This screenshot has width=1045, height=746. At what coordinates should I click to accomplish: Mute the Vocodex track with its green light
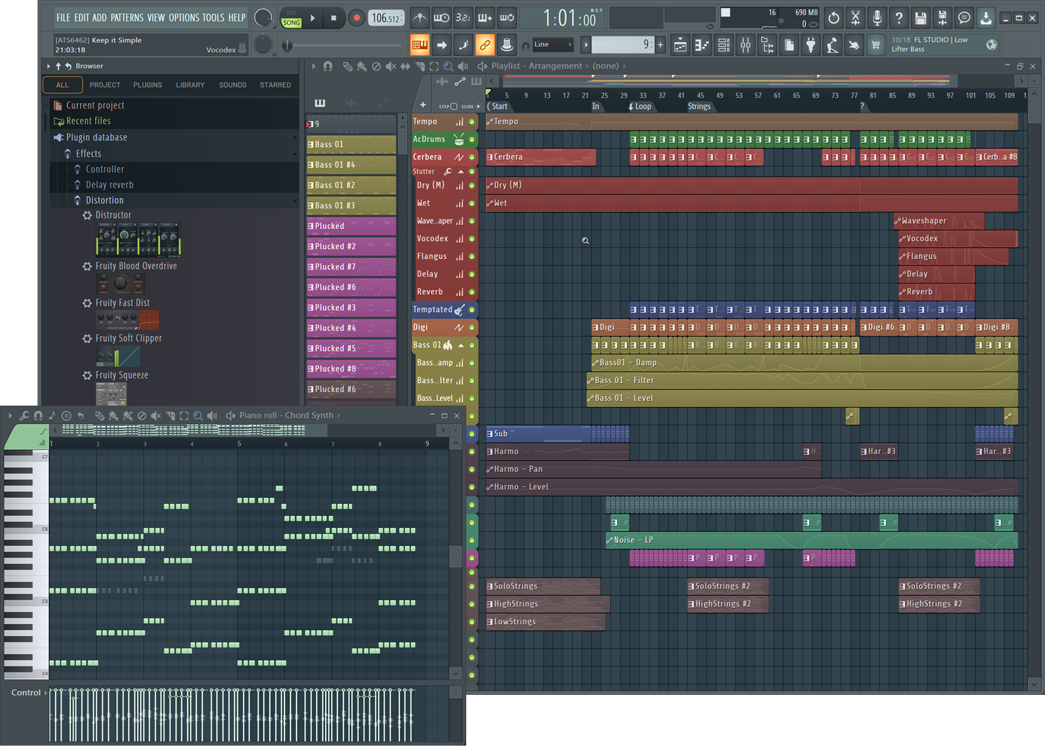click(472, 239)
